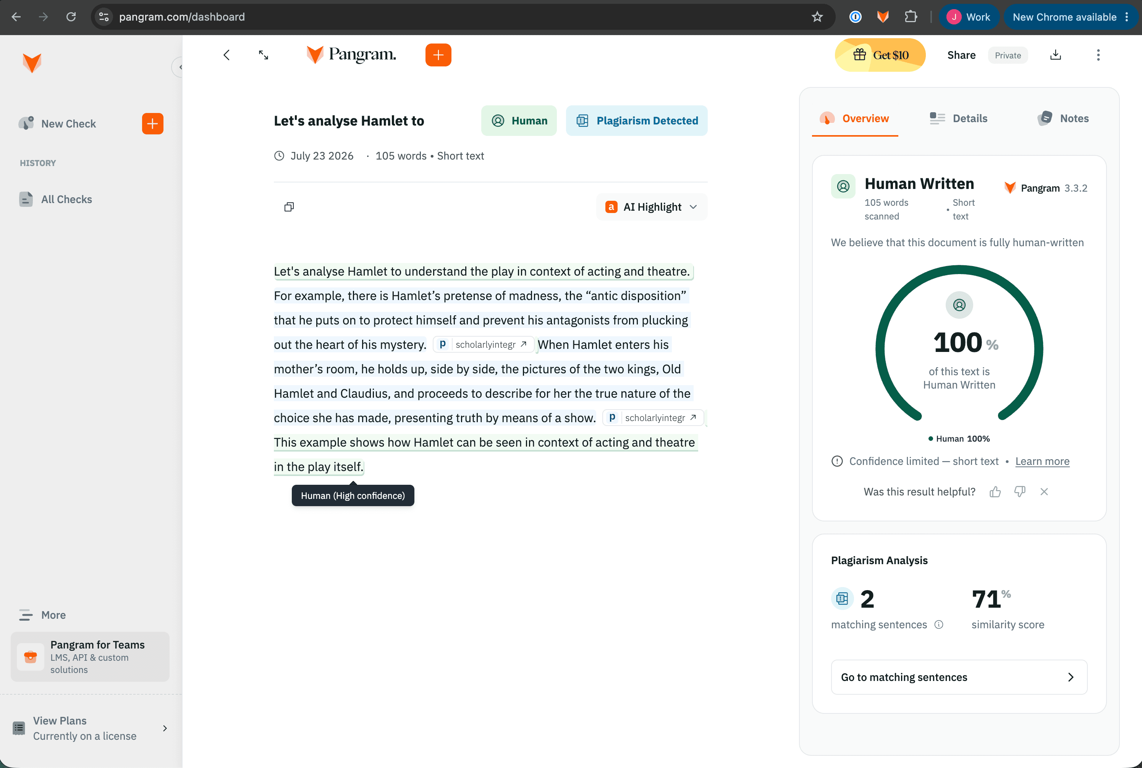The width and height of the screenshot is (1142, 768).
Task: Click the Pangram 3.3.2 version label
Action: point(1046,188)
